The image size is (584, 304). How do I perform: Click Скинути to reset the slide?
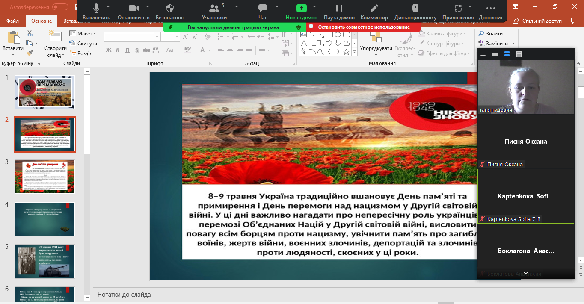[83, 44]
